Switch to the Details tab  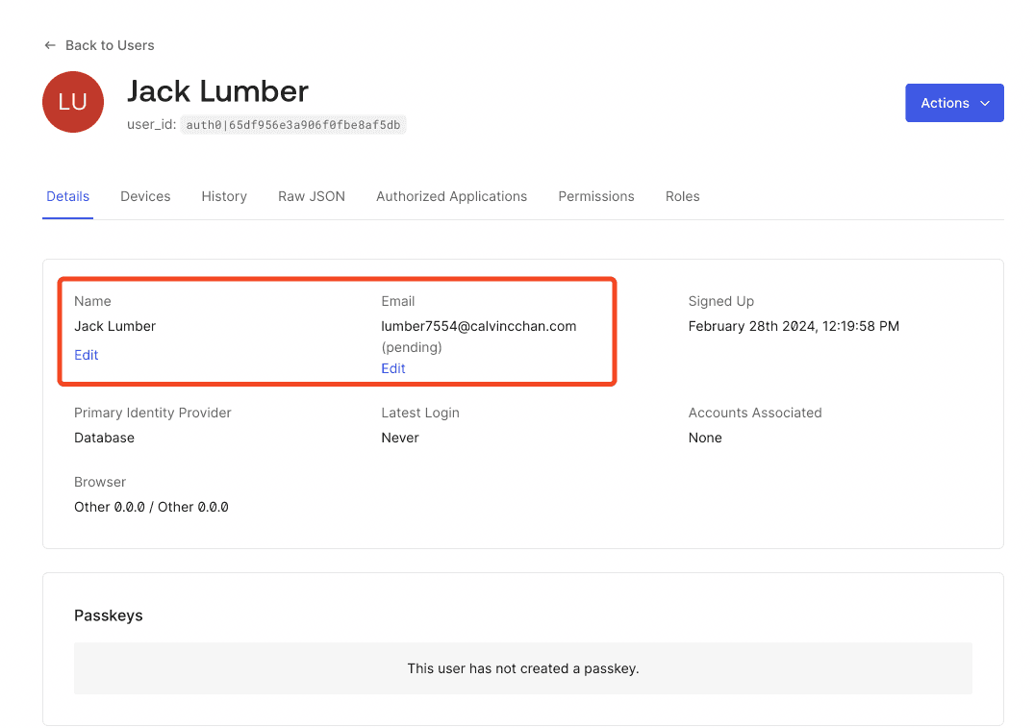pos(68,196)
